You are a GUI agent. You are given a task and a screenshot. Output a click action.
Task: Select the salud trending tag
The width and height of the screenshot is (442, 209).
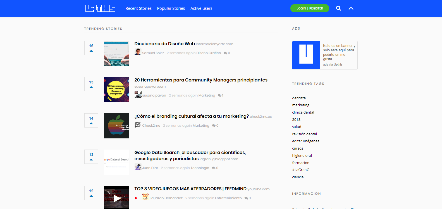coord(297,127)
